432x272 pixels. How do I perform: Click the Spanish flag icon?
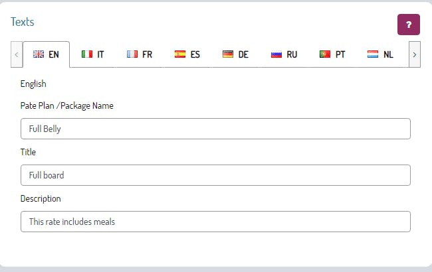tap(179, 54)
